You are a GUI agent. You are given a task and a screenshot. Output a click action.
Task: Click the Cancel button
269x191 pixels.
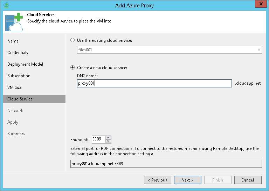tap(248, 180)
